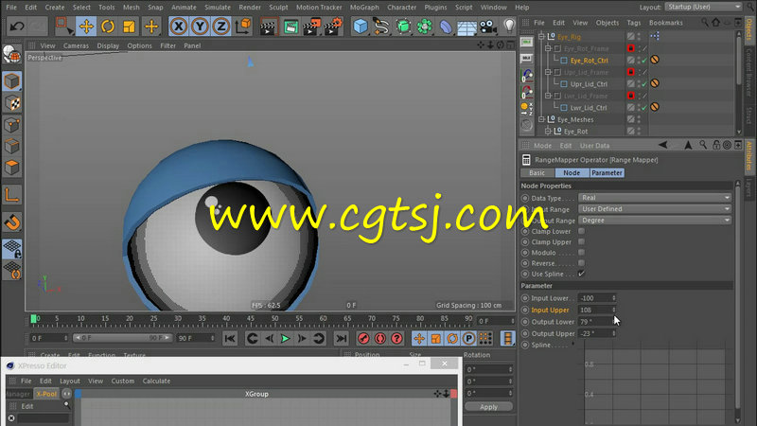Toggle Eye_Rot_Ctrl layer visibility square
The height and width of the screenshot is (426, 757).
[x=630, y=61]
